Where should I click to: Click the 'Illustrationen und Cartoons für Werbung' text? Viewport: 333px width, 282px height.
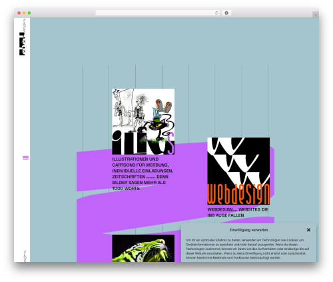pyautogui.click(x=143, y=174)
